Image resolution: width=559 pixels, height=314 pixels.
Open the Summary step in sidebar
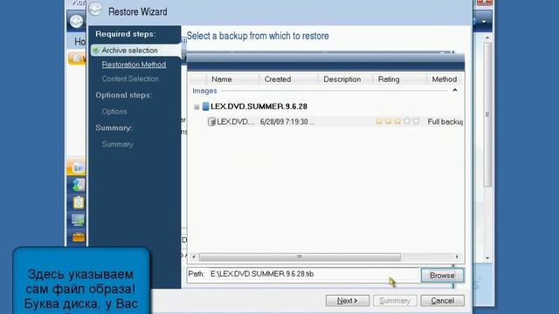point(117,144)
